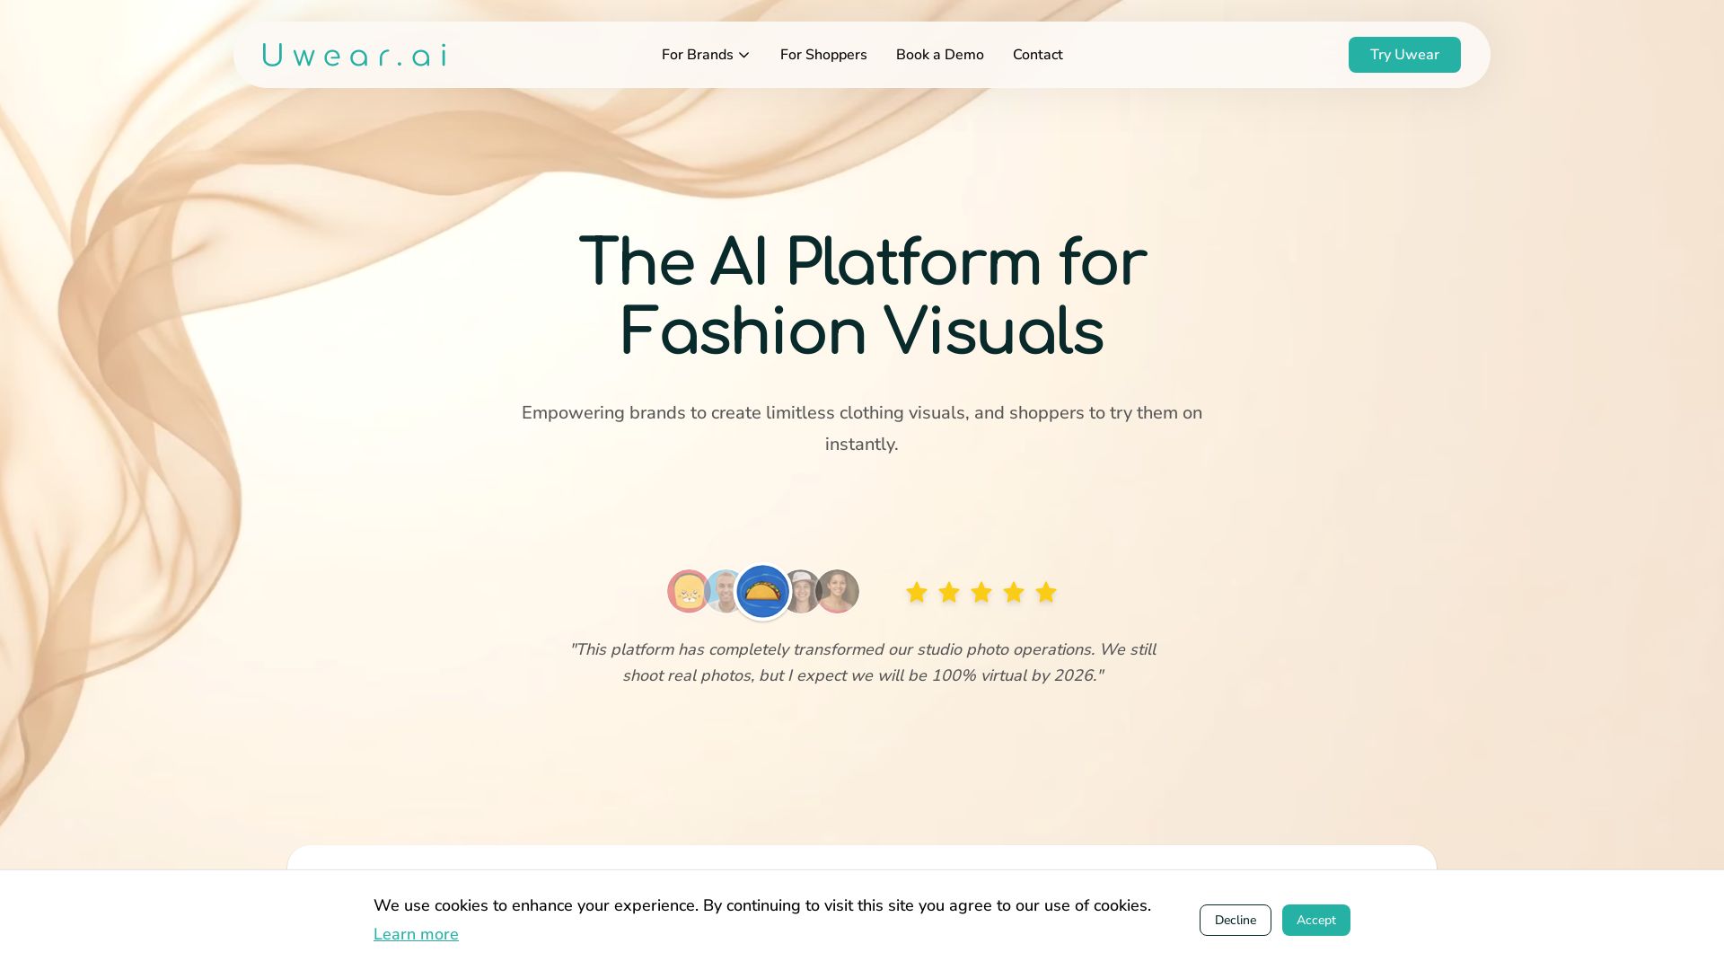Click the pink cartoon face avatar

point(686,592)
